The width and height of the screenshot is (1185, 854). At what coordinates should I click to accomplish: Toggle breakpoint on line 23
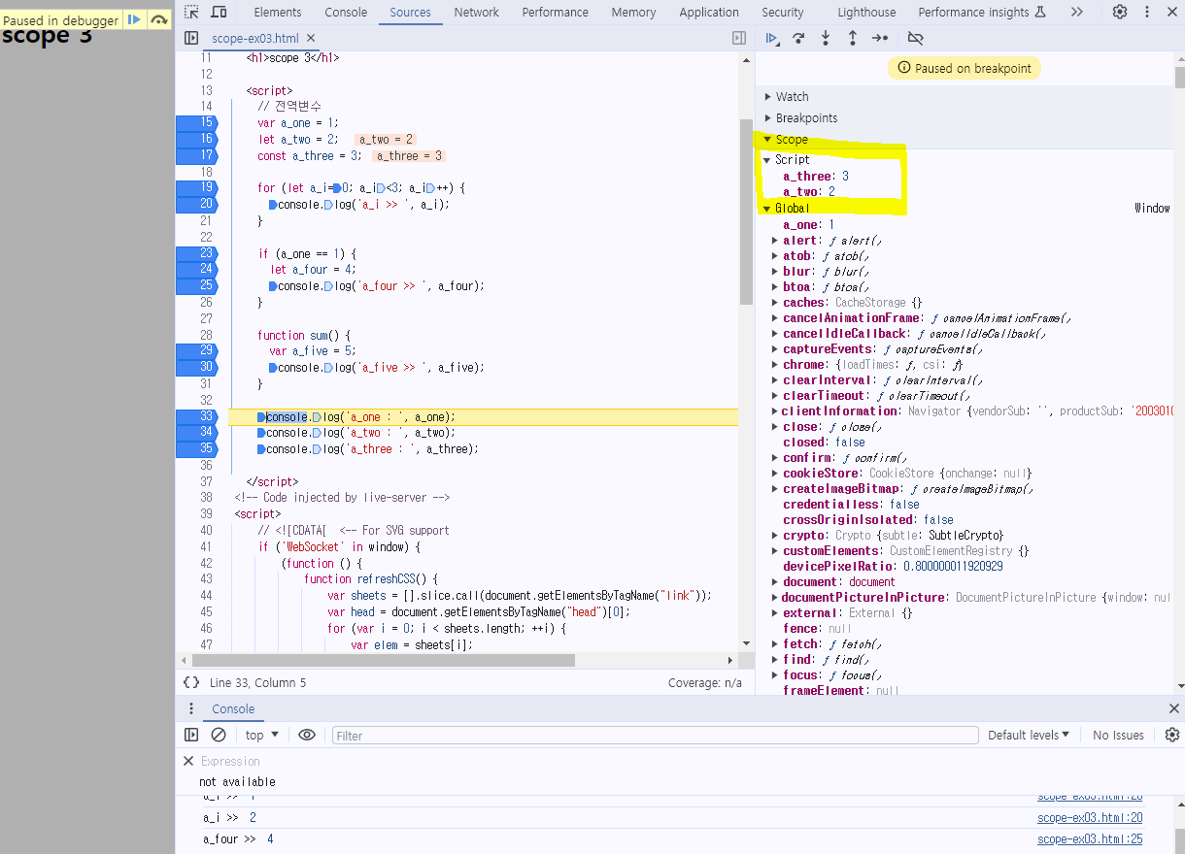click(196, 253)
